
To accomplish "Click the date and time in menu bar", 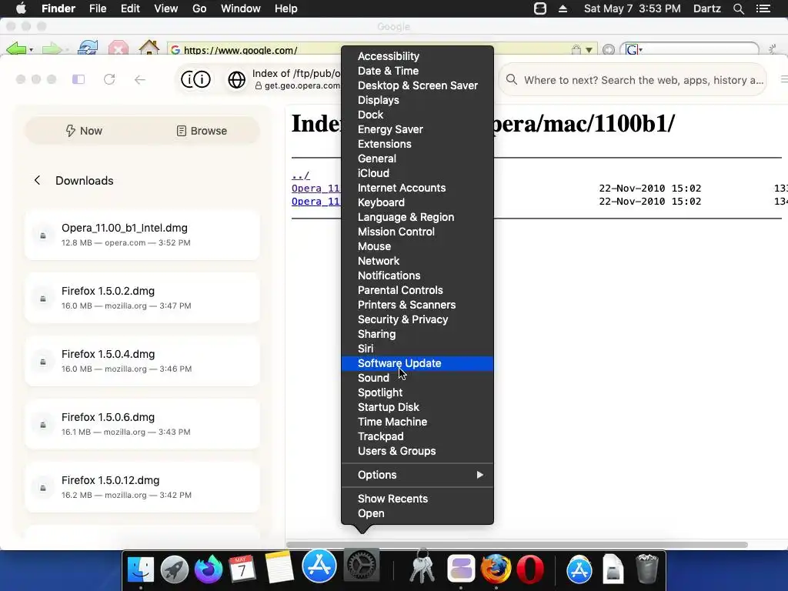I will click(x=633, y=8).
